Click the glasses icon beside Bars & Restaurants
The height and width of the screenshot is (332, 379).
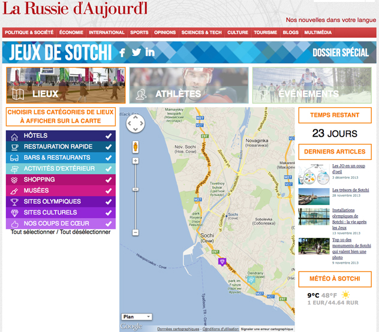point(14,158)
